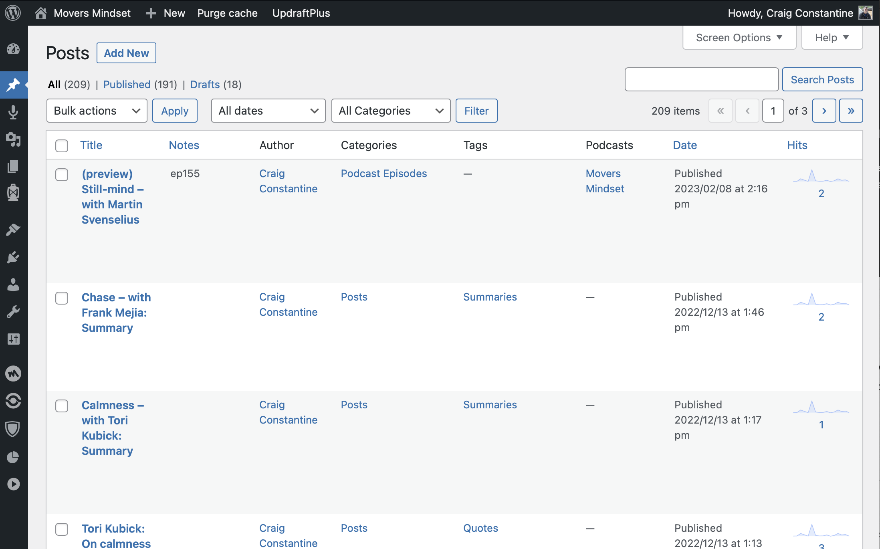Open the Bulk actions dropdown
The image size is (880, 549).
pyautogui.click(x=97, y=111)
